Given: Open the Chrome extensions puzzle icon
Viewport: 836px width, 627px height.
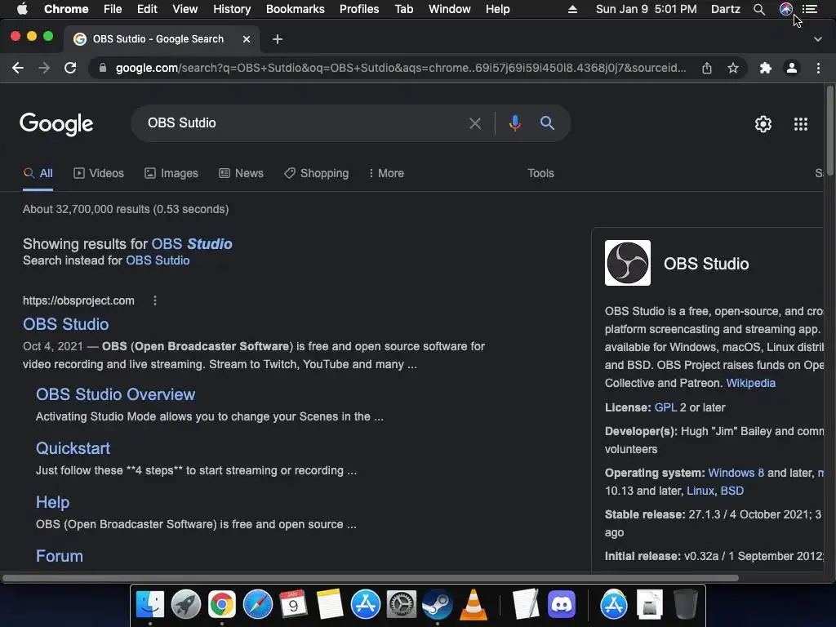Looking at the screenshot, I should click(766, 68).
